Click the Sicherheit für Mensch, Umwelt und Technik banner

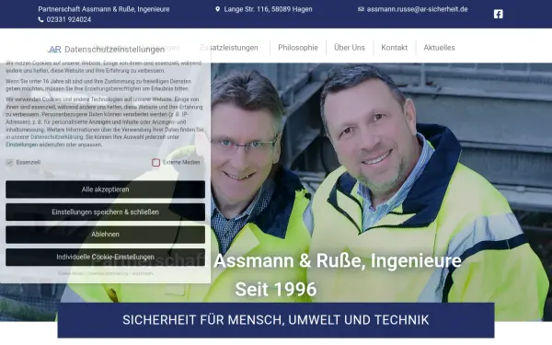click(276, 320)
